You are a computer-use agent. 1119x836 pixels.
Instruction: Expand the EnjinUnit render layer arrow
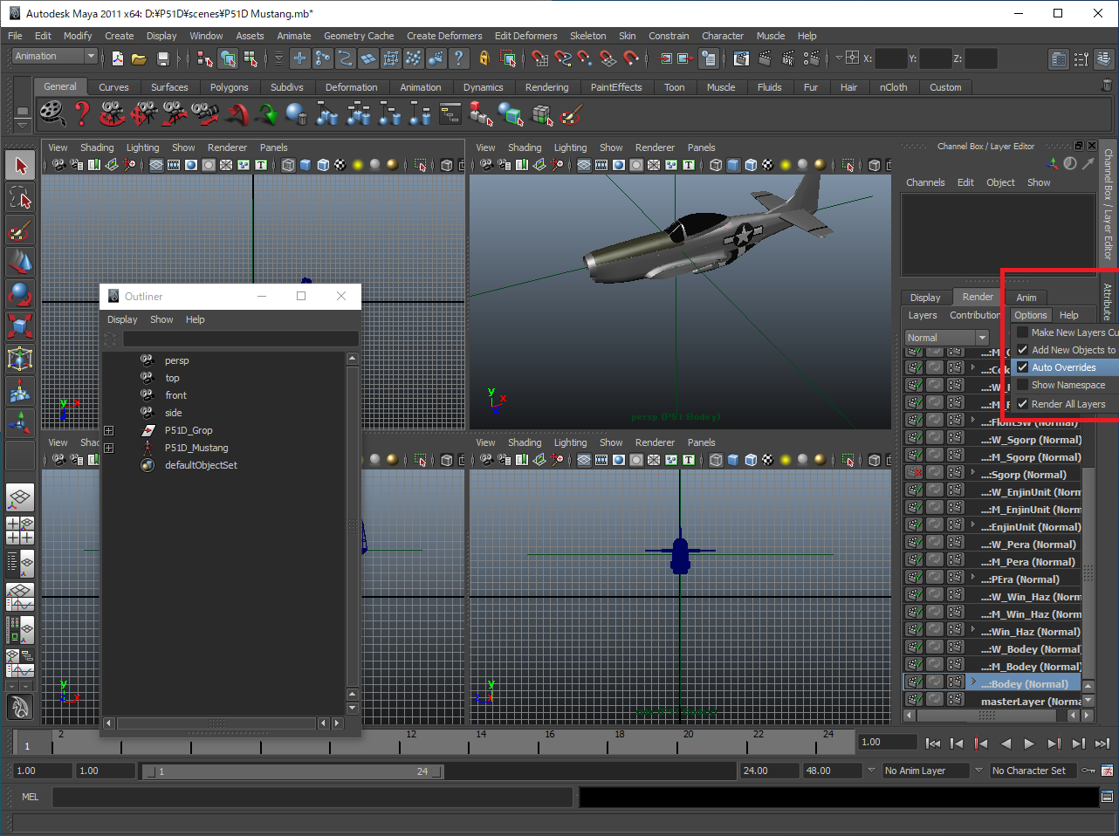click(x=973, y=524)
